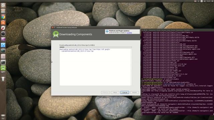Click the Previous button in the setup wizard
The image size is (214, 120).
[x=105, y=93]
